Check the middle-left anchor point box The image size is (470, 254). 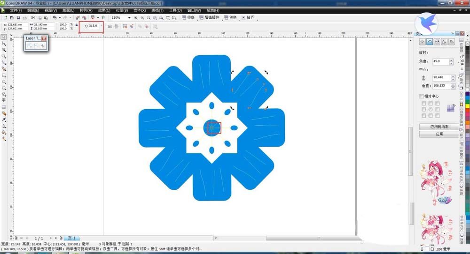click(423, 109)
